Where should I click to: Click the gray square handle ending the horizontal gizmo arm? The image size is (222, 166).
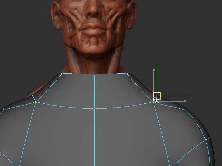185,101
